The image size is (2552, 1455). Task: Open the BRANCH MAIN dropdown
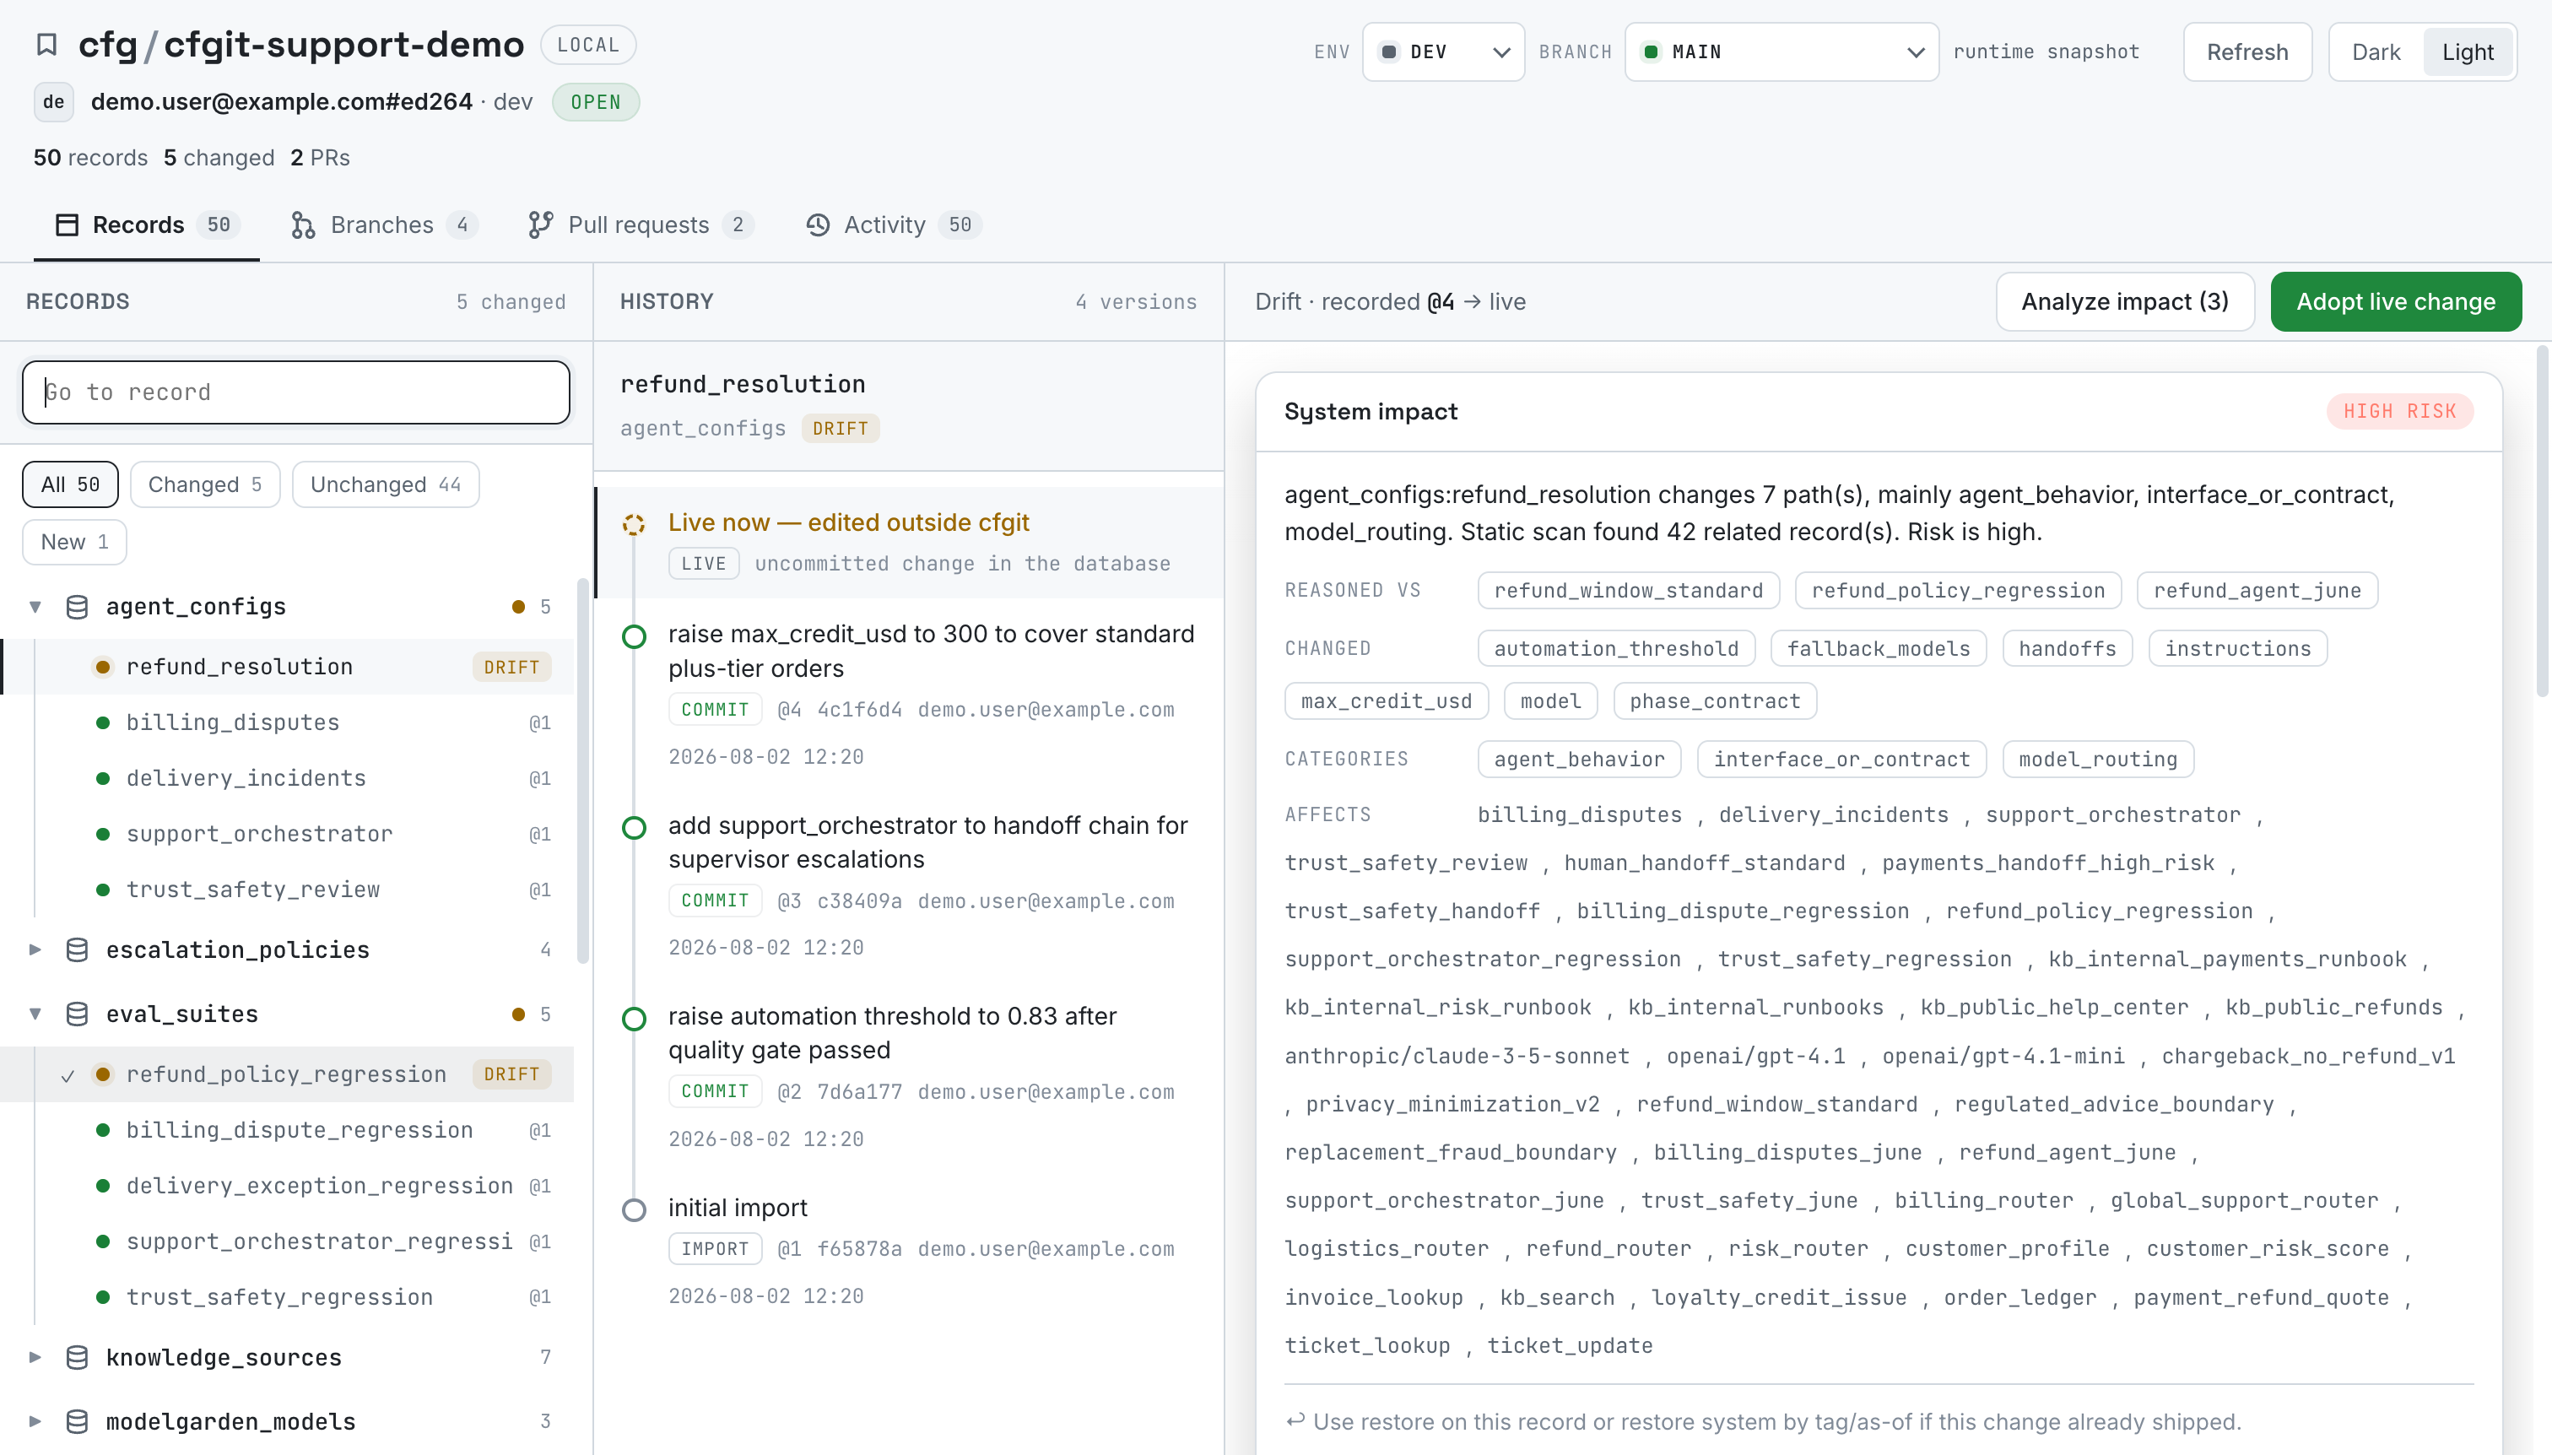1782,52
